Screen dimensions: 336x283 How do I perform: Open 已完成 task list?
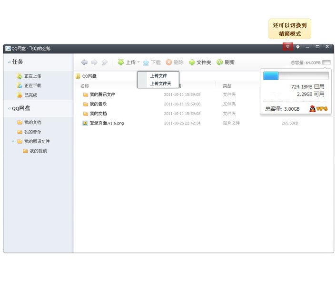click(x=27, y=95)
